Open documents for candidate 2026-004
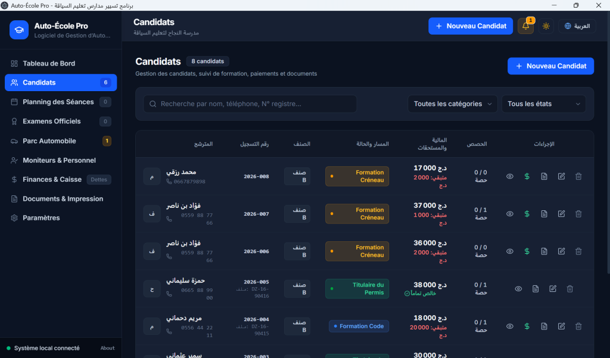Image resolution: width=610 pixels, height=358 pixels. click(x=544, y=326)
